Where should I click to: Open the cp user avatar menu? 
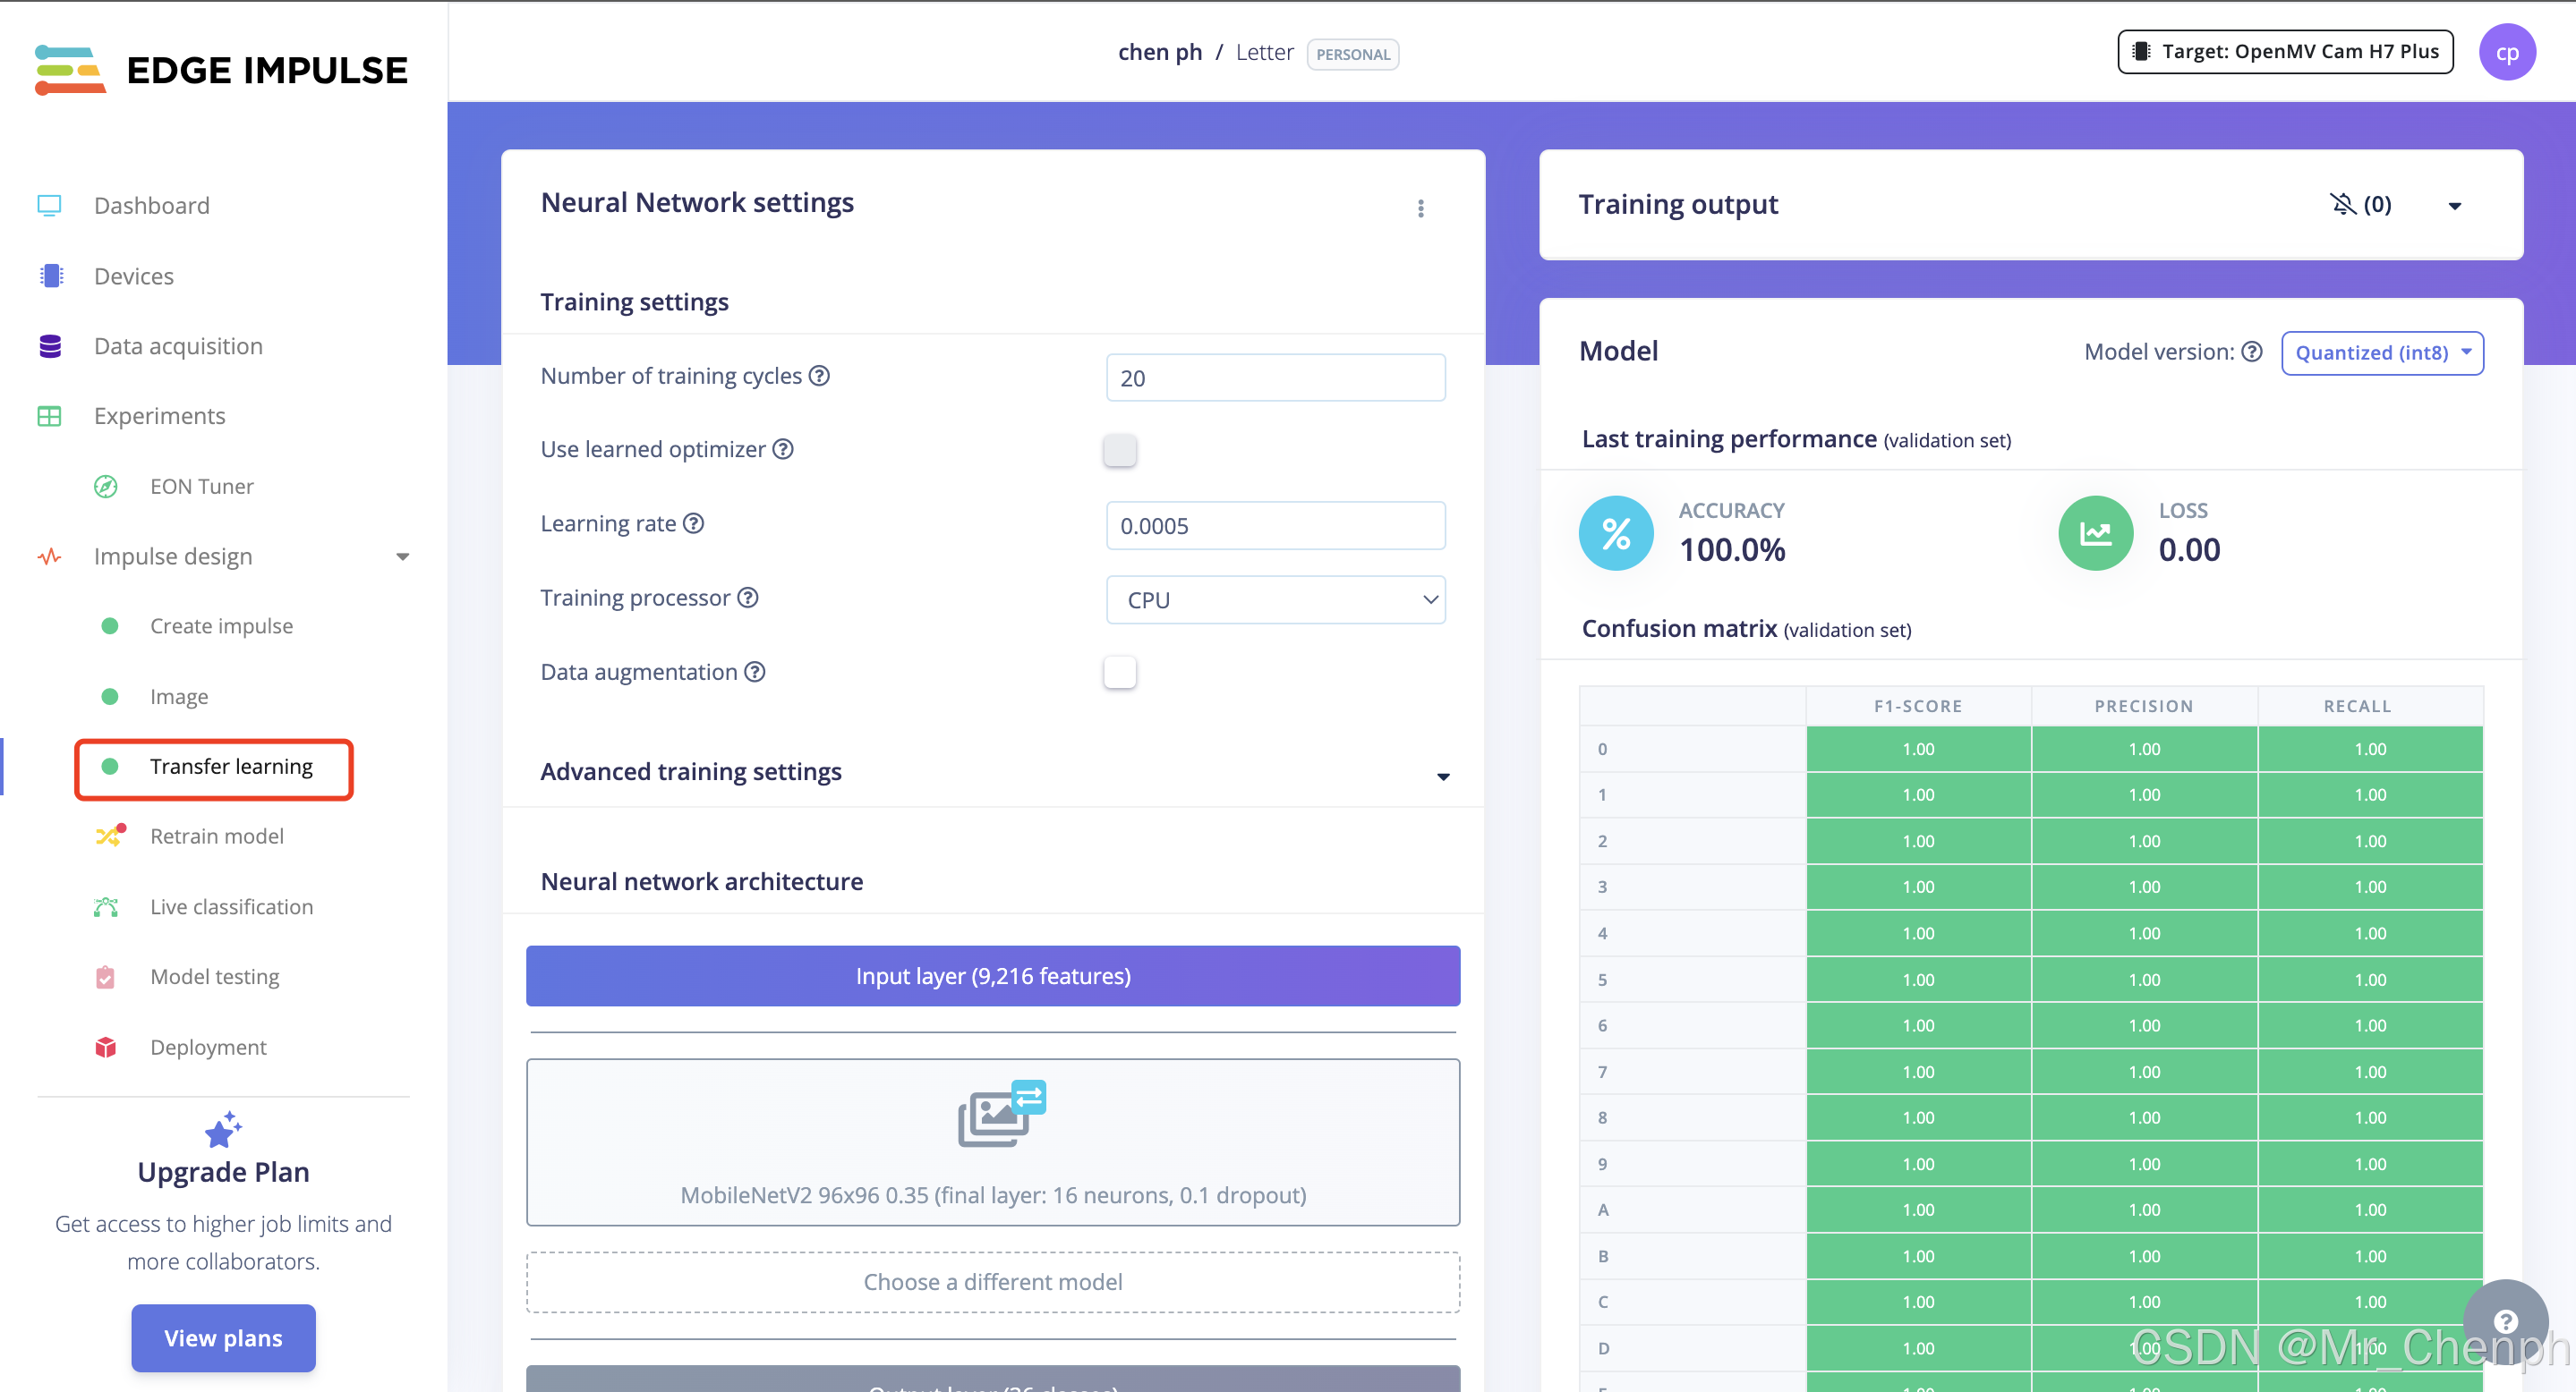click(x=2505, y=53)
